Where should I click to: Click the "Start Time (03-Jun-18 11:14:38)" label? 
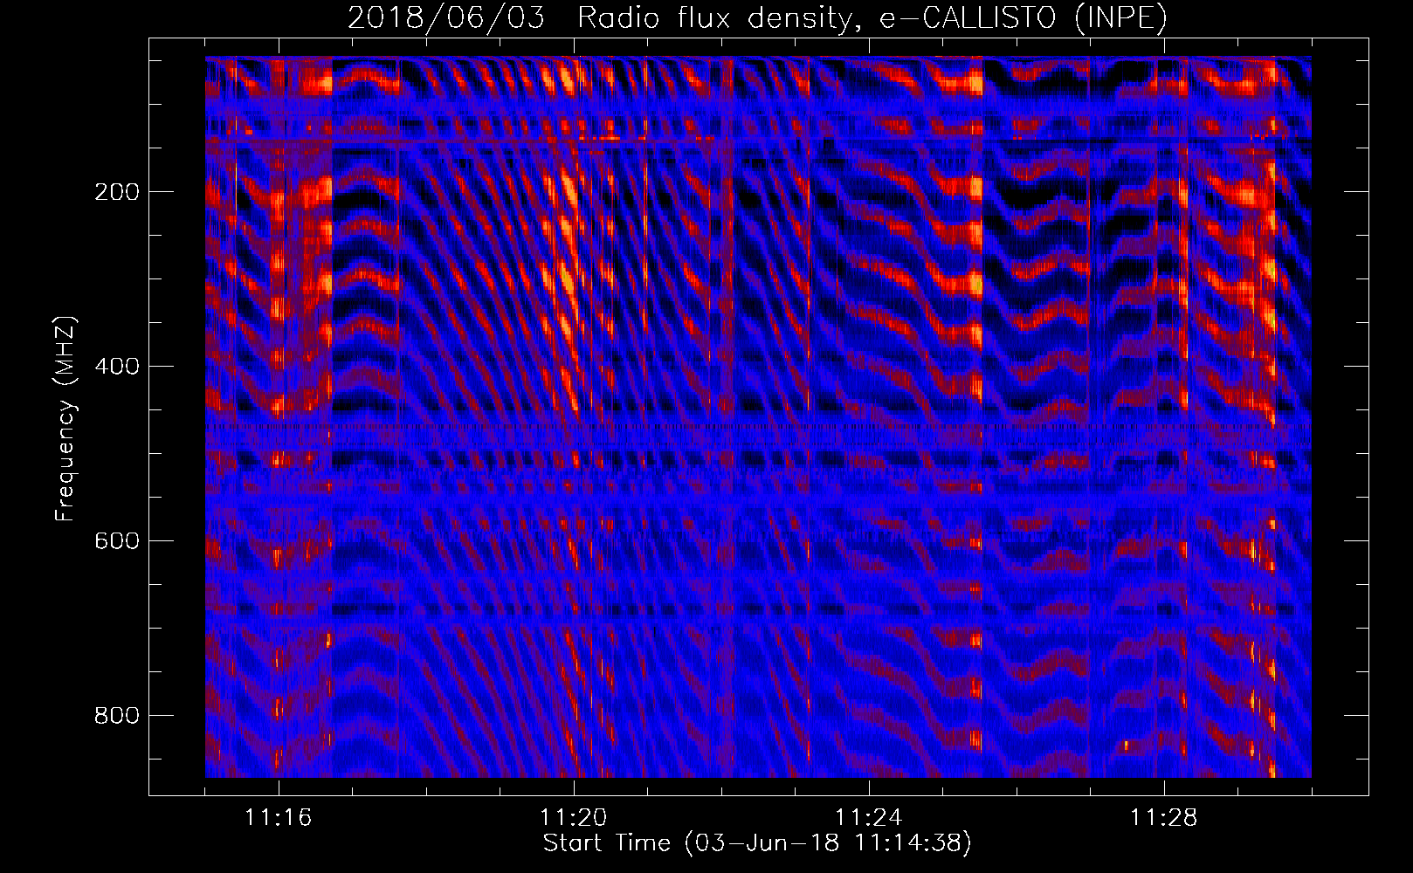tap(757, 843)
